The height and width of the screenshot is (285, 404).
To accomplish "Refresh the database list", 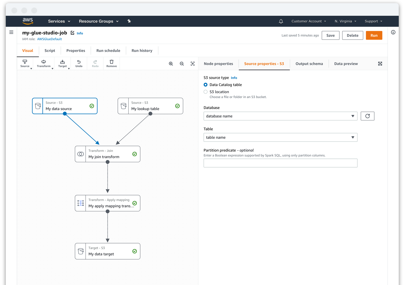I will pyautogui.click(x=367, y=116).
